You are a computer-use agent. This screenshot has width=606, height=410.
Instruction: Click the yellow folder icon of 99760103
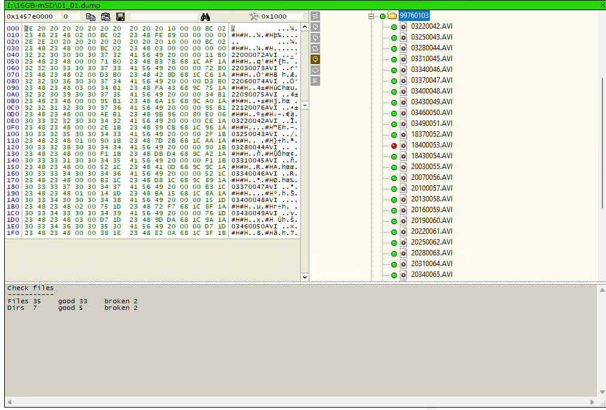(x=392, y=16)
